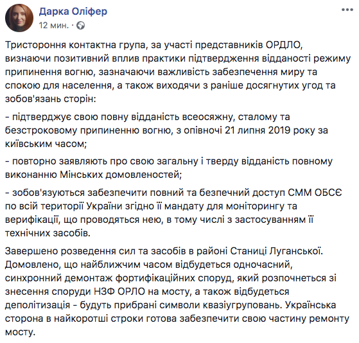Click the bullet starting "зобов'язуються забезпечити"
359x343 pixels.
173,213
